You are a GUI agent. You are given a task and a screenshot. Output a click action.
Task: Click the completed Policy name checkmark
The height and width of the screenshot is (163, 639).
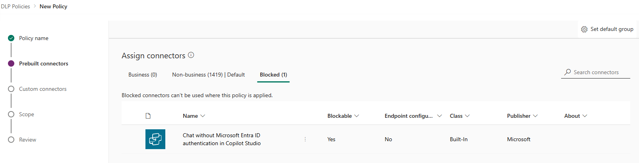click(11, 38)
